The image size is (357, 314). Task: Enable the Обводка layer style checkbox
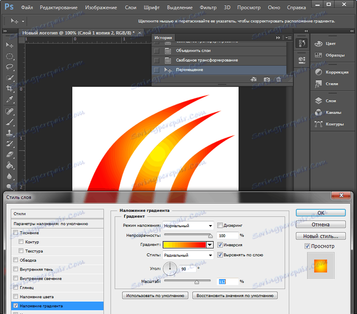[16, 260]
